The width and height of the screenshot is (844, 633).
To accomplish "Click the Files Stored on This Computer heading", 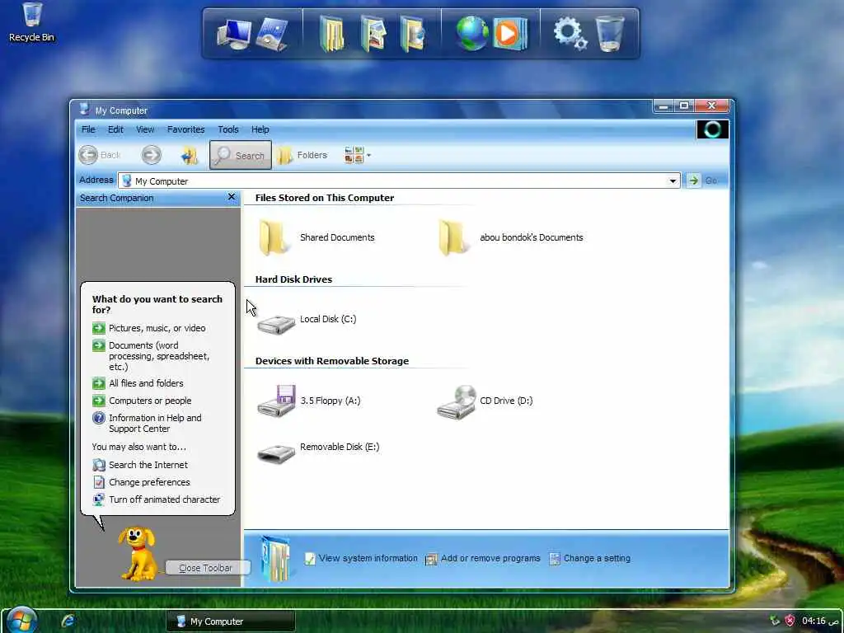I will [x=325, y=198].
